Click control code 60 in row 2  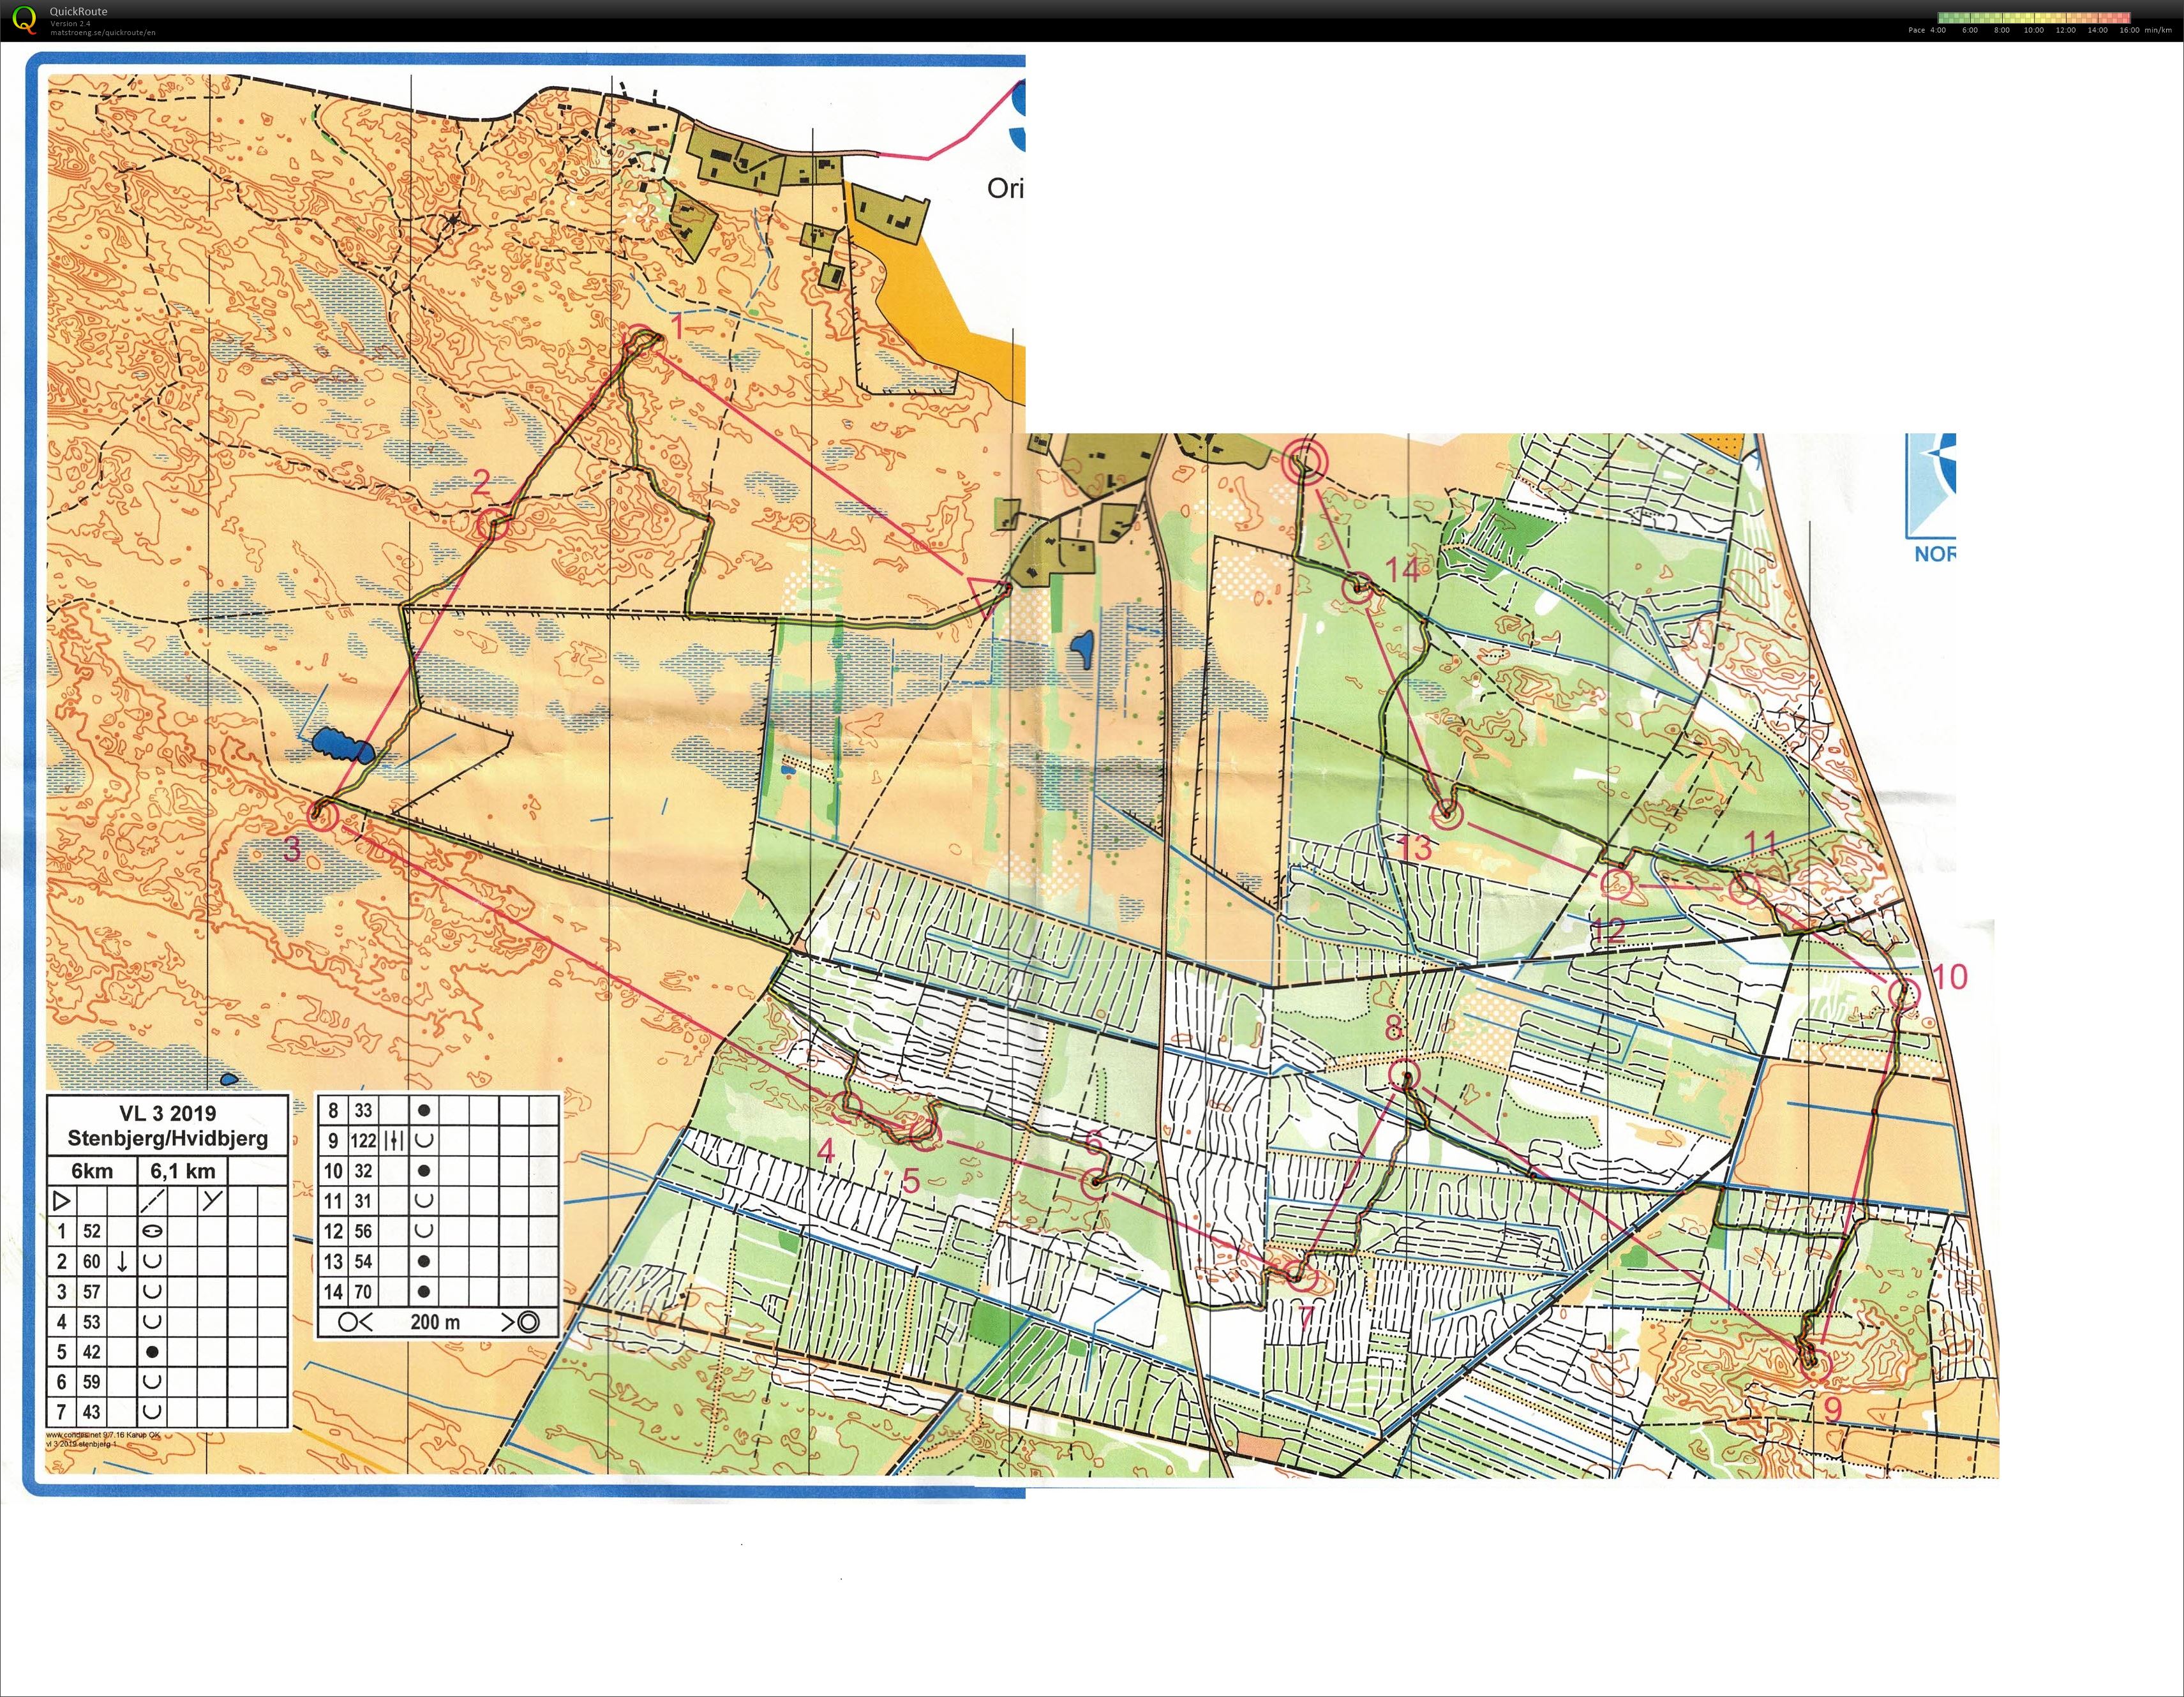[91, 1261]
